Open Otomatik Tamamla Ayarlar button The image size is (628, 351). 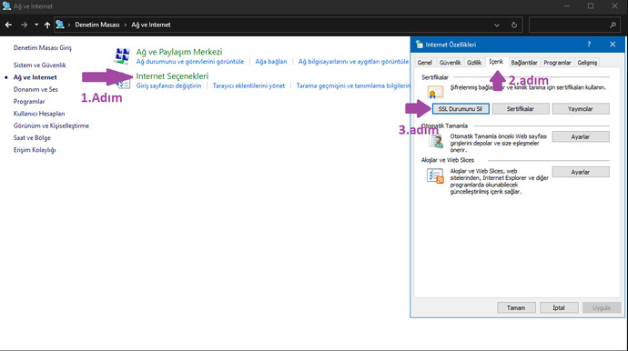point(581,137)
